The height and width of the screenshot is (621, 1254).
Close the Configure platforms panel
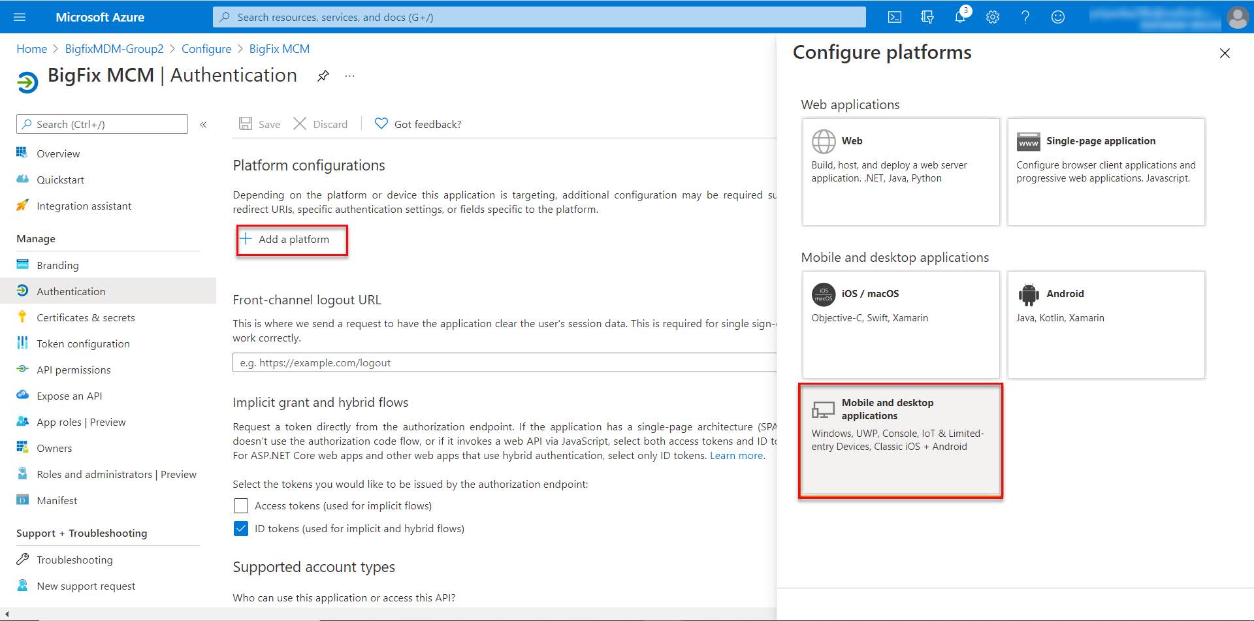(1225, 53)
